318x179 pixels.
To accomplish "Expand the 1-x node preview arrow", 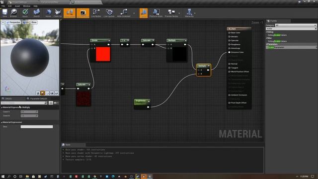I will pyautogui.click(x=128, y=40).
